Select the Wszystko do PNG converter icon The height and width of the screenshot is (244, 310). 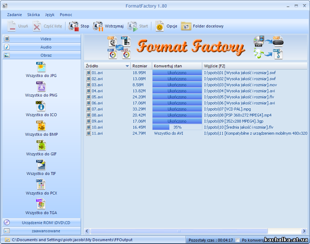click(x=41, y=86)
